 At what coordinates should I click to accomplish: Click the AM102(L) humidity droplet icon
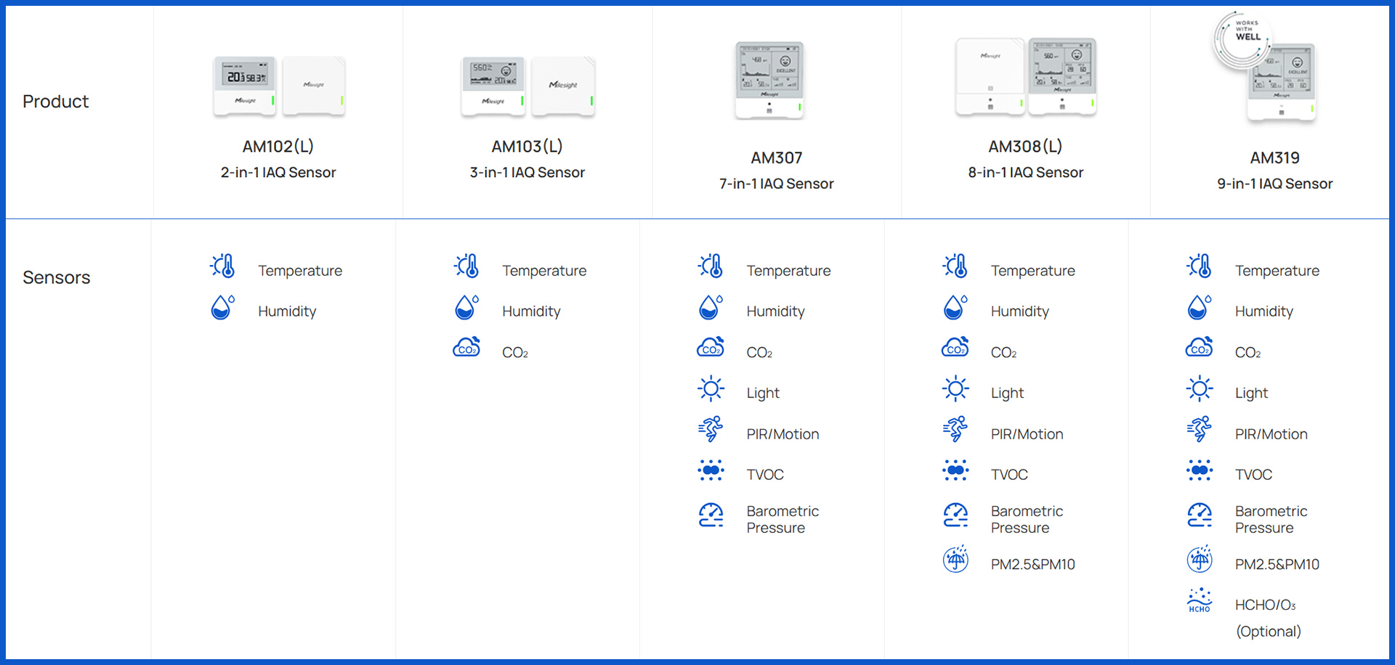(x=222, y=308)
